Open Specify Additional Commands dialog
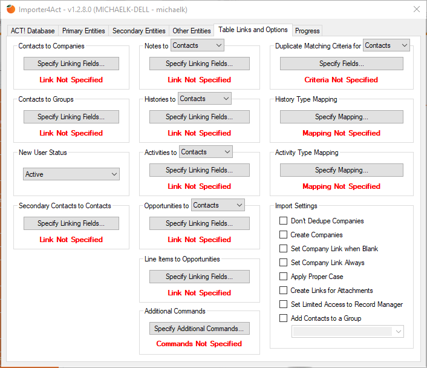 pyautogui.click(x=200, y=329)
